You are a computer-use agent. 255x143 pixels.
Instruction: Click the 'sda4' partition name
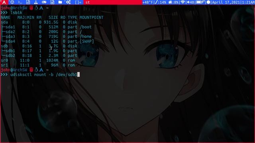pyautogui.click(x=10, y=41)
